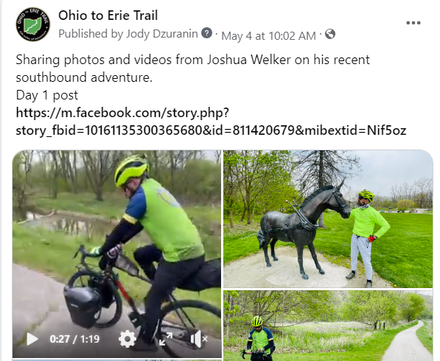The width and height of the screenshot is (440, 361).
Task: Click the question mark help icon
Action: coord(207,33)
